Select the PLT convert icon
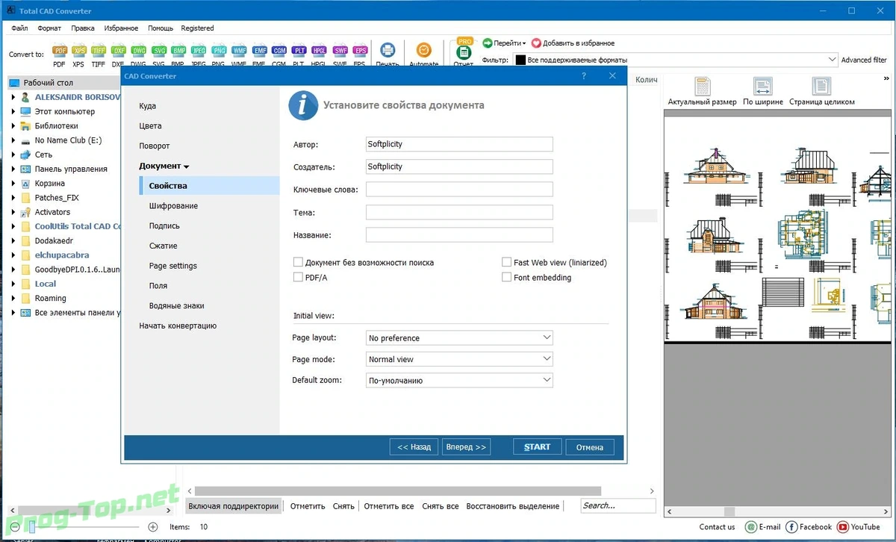 [299, 52]
